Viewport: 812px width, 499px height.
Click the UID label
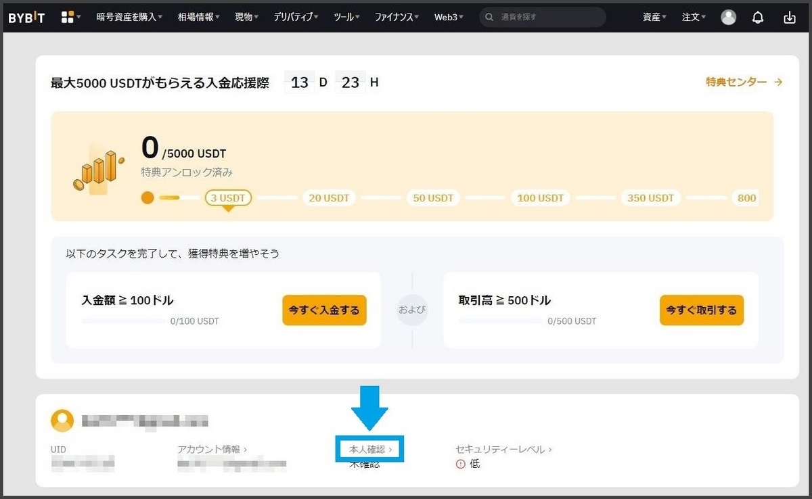58,449
